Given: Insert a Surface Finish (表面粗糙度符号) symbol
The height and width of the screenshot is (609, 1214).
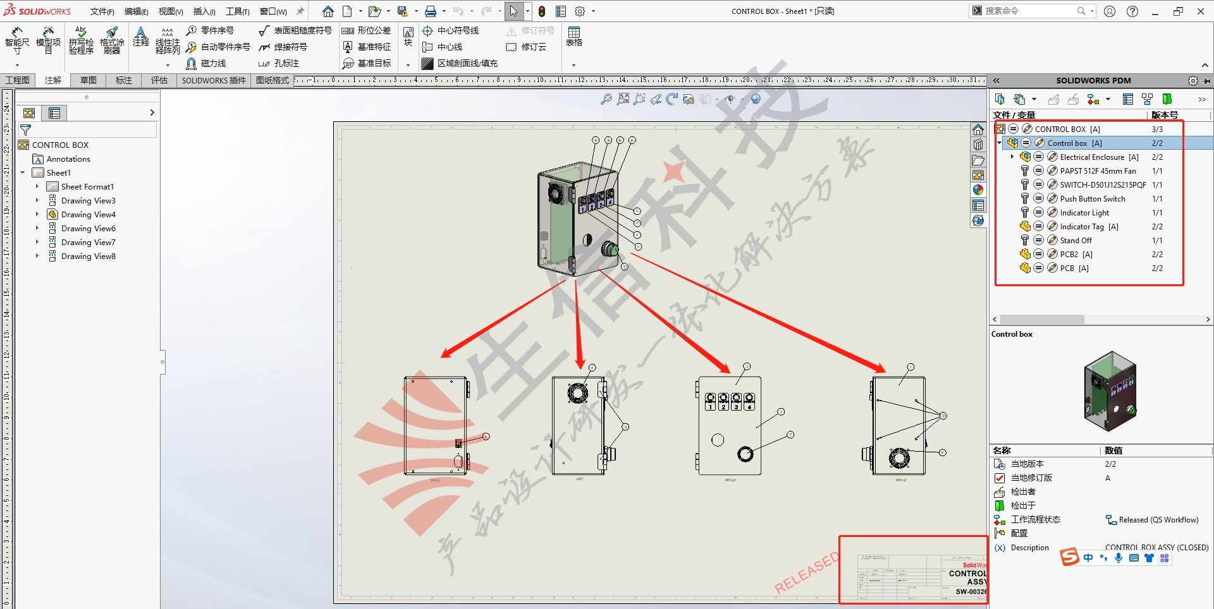Looking at the screenshot, I should point(295,30).
